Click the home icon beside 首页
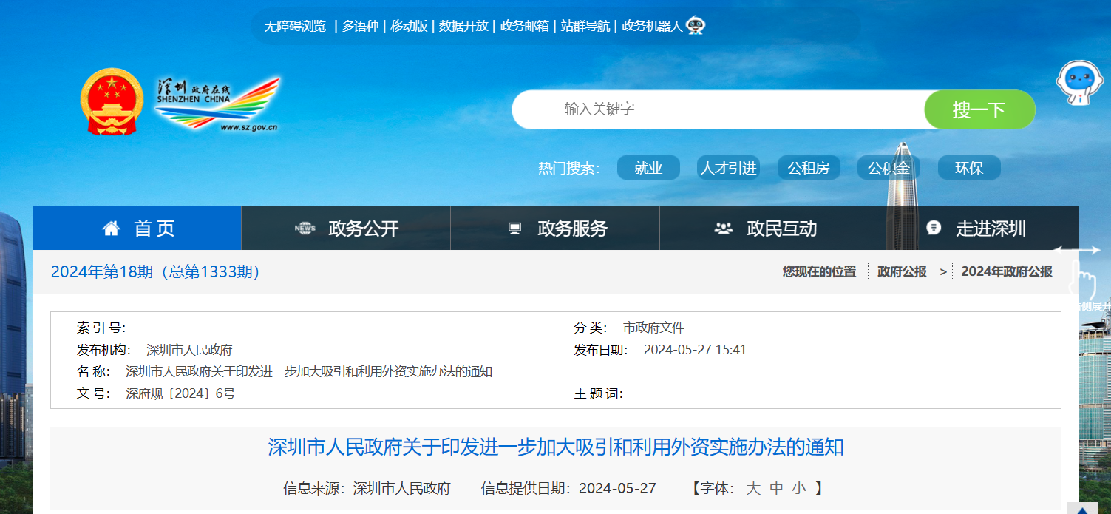The height and width of the screenshot is (514, 1111). coord(111,229)
